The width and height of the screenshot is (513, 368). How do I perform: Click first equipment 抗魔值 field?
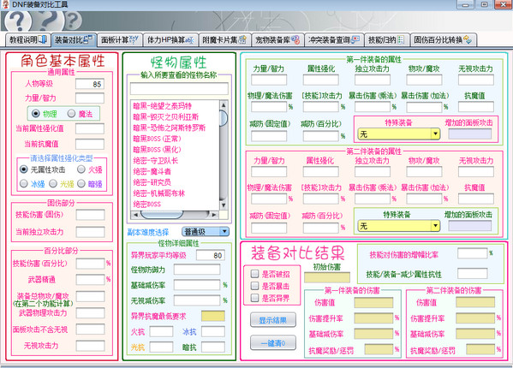coord(476,106)
